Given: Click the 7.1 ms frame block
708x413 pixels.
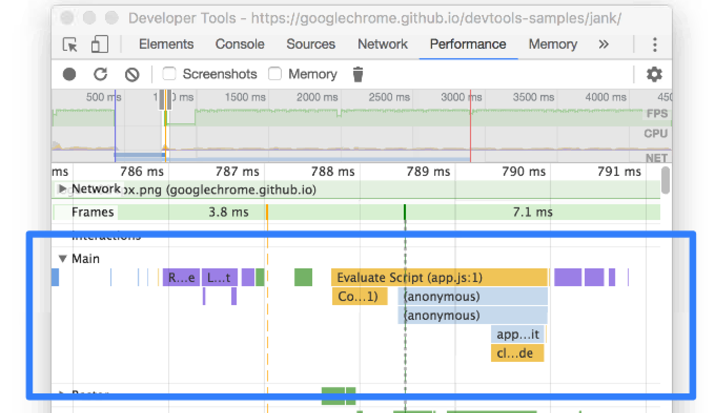Looking at the screenshot, I should click(x=532, y=212).
